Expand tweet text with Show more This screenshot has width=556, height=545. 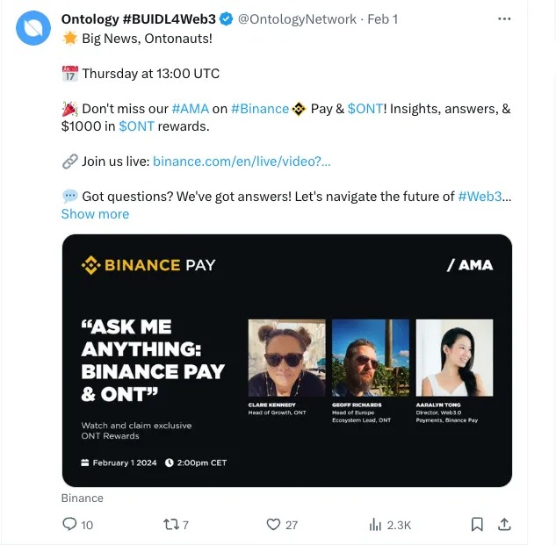tap(95, 214)
